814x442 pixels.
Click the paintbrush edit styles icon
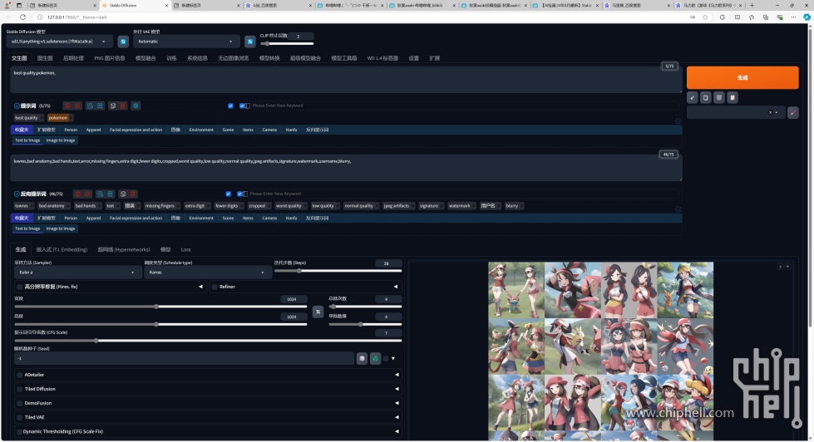click(x=792, y=112)
